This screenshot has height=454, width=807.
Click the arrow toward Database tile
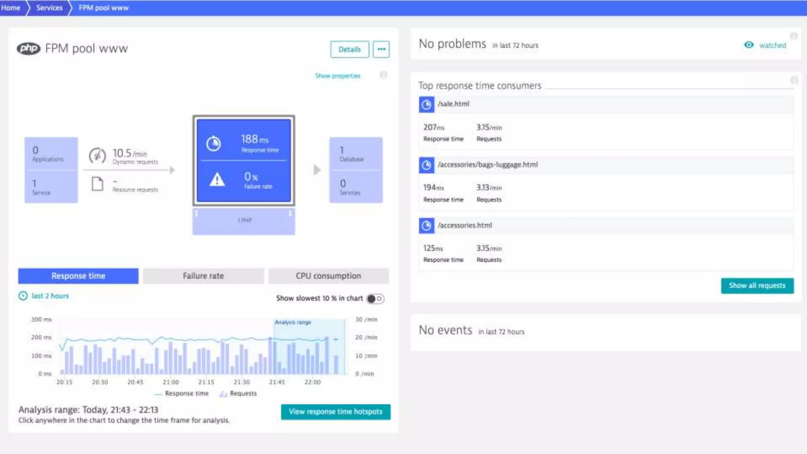pyautogui.click(x=317, y=170)
